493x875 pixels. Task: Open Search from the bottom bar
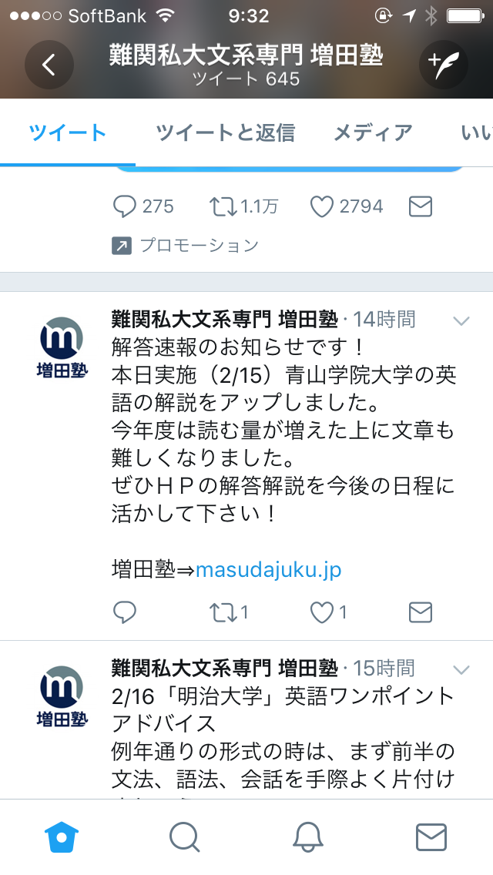[x=184, y=837]
